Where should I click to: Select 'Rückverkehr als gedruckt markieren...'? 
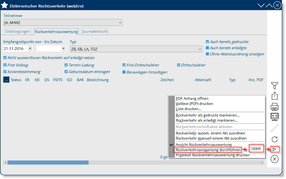(208, 115)
